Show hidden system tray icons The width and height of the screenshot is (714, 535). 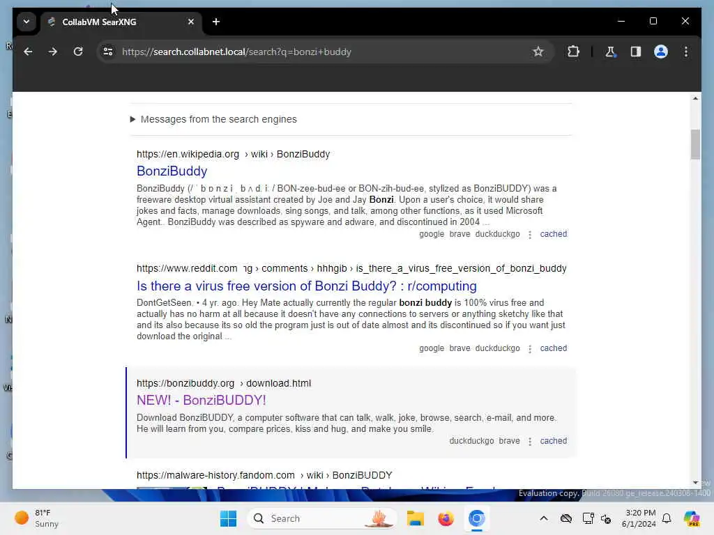pos(544,518)
